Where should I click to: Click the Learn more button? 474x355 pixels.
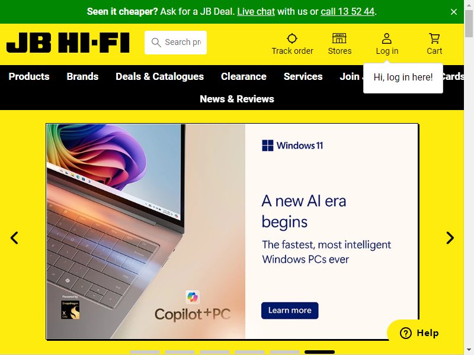(290, 310)
